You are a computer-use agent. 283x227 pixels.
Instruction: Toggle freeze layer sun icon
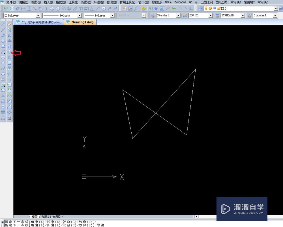coord(210,9)
